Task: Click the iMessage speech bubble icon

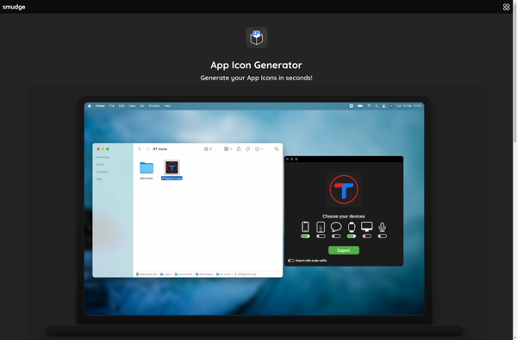Action: coord(336,227)
